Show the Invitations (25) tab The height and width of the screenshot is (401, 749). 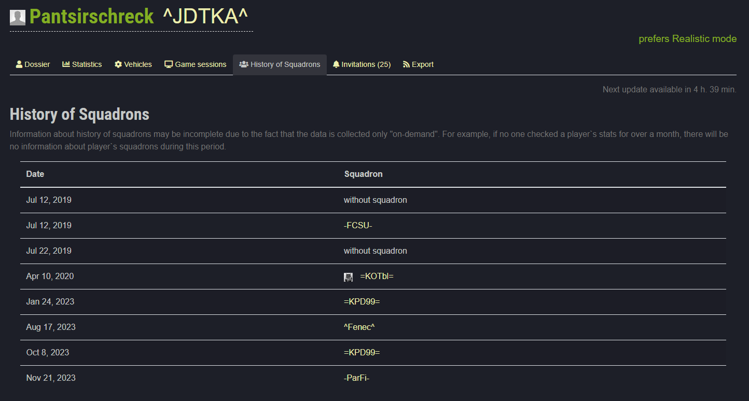click(366, 64)
